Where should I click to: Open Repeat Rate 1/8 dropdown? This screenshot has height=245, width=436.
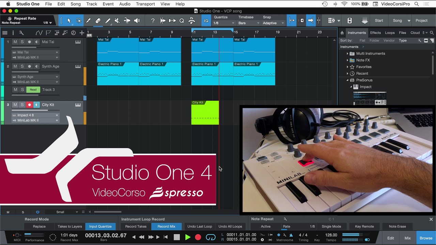[48, 23]
